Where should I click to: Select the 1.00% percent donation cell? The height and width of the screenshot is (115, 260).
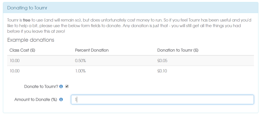80,71
